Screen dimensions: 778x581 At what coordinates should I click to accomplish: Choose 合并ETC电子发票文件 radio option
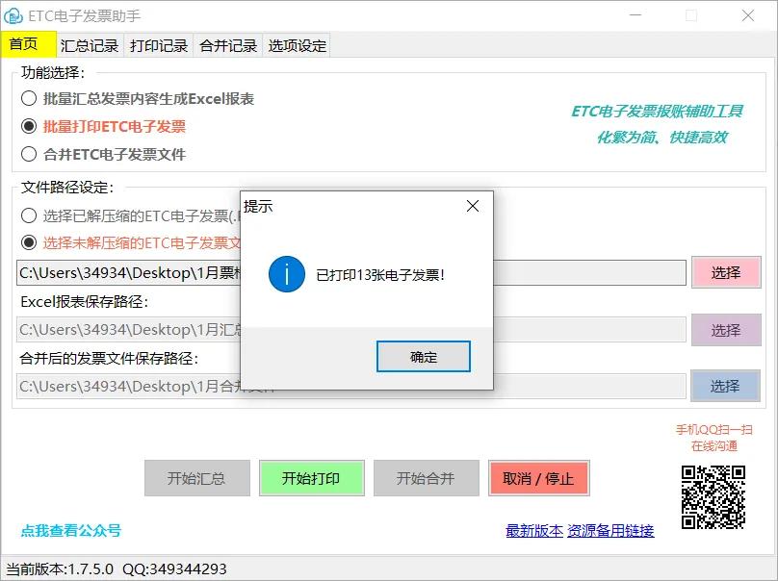click(104, 154)
